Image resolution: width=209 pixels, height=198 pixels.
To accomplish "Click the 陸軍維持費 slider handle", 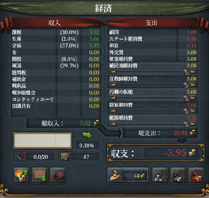I will (186, 111).
